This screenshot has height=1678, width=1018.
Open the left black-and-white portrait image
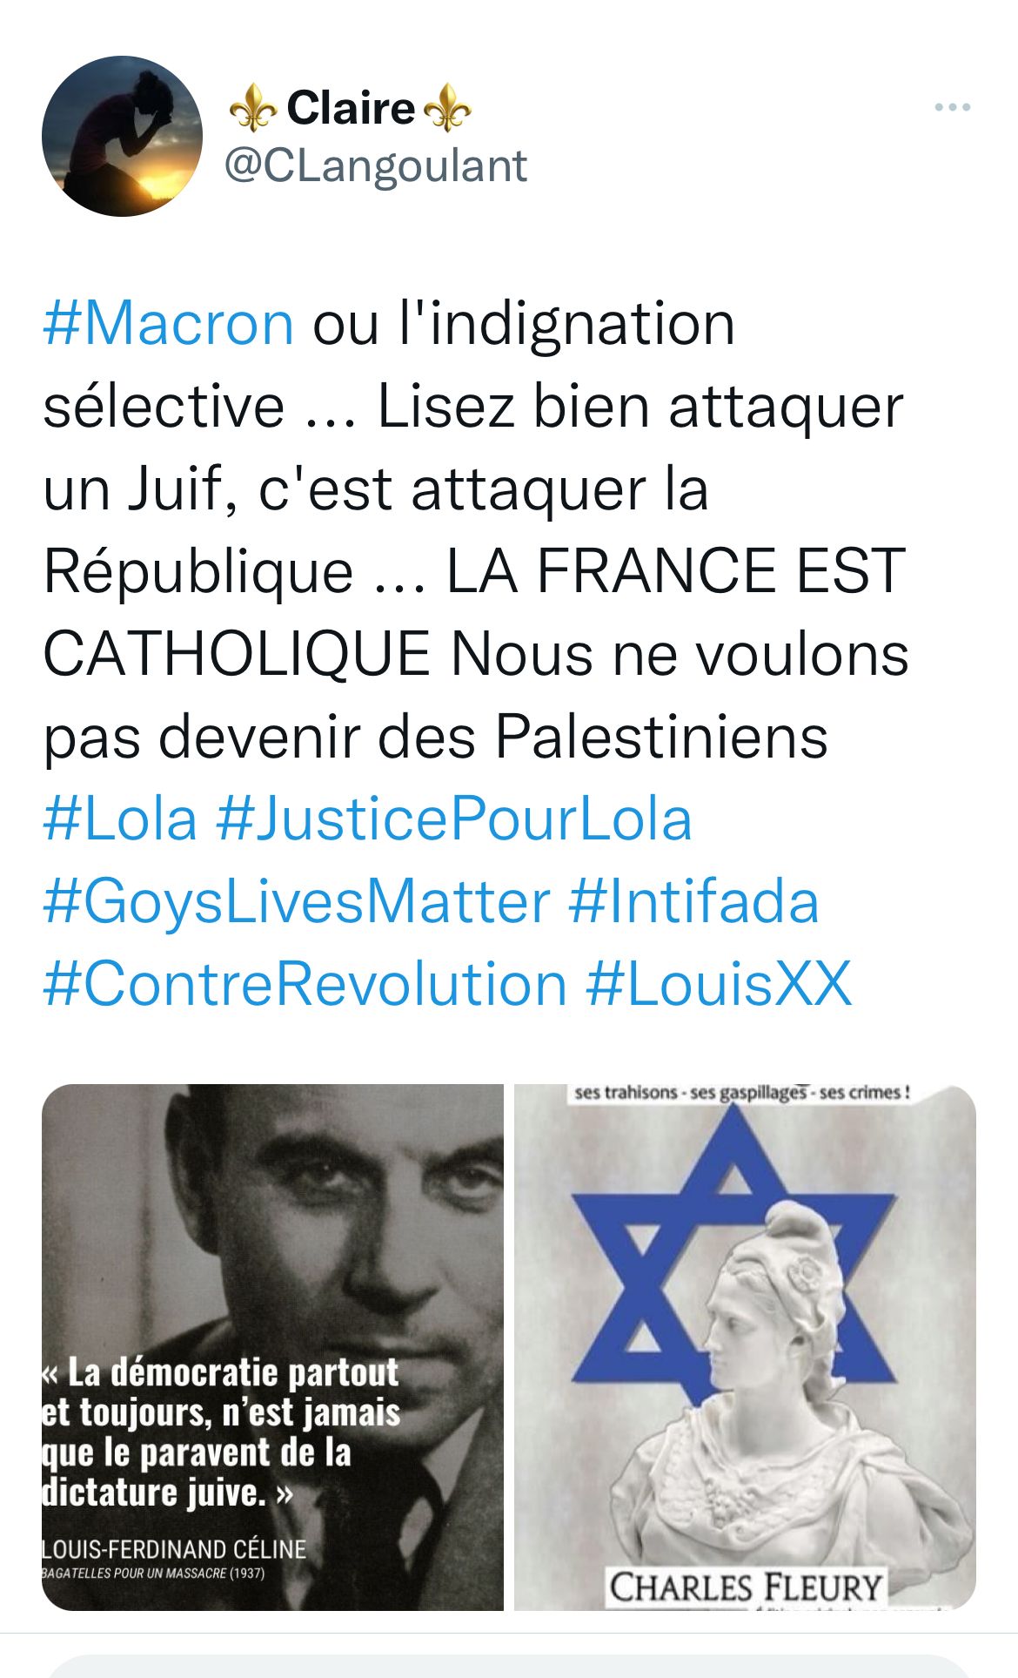tap(272, 1347)
